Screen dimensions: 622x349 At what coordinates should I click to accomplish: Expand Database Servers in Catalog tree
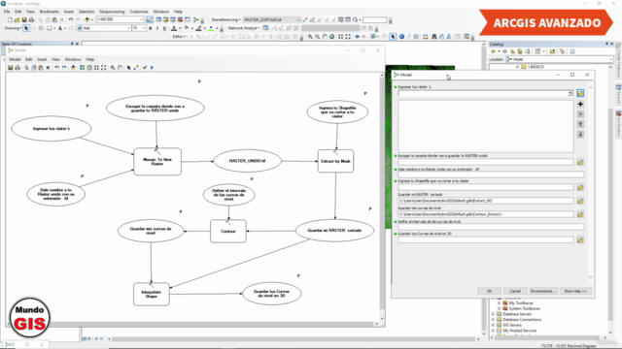[x=493, y=314]
